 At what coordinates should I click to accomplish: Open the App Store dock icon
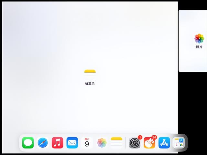pyautogui.click(x=164, y=143)
